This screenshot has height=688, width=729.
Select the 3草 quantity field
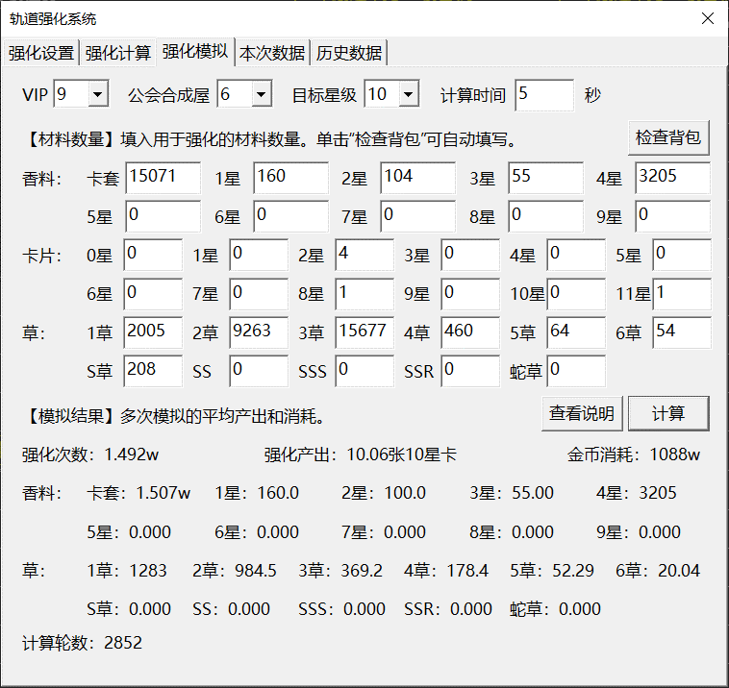pos(364,332)
